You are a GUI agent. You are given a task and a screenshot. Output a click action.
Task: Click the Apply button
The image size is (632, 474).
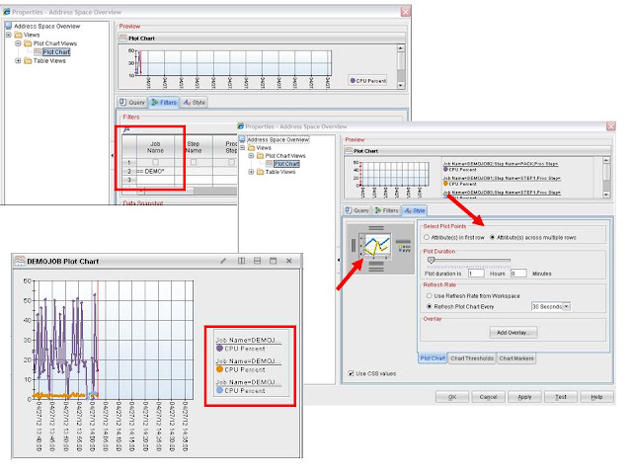click(524, 397)
